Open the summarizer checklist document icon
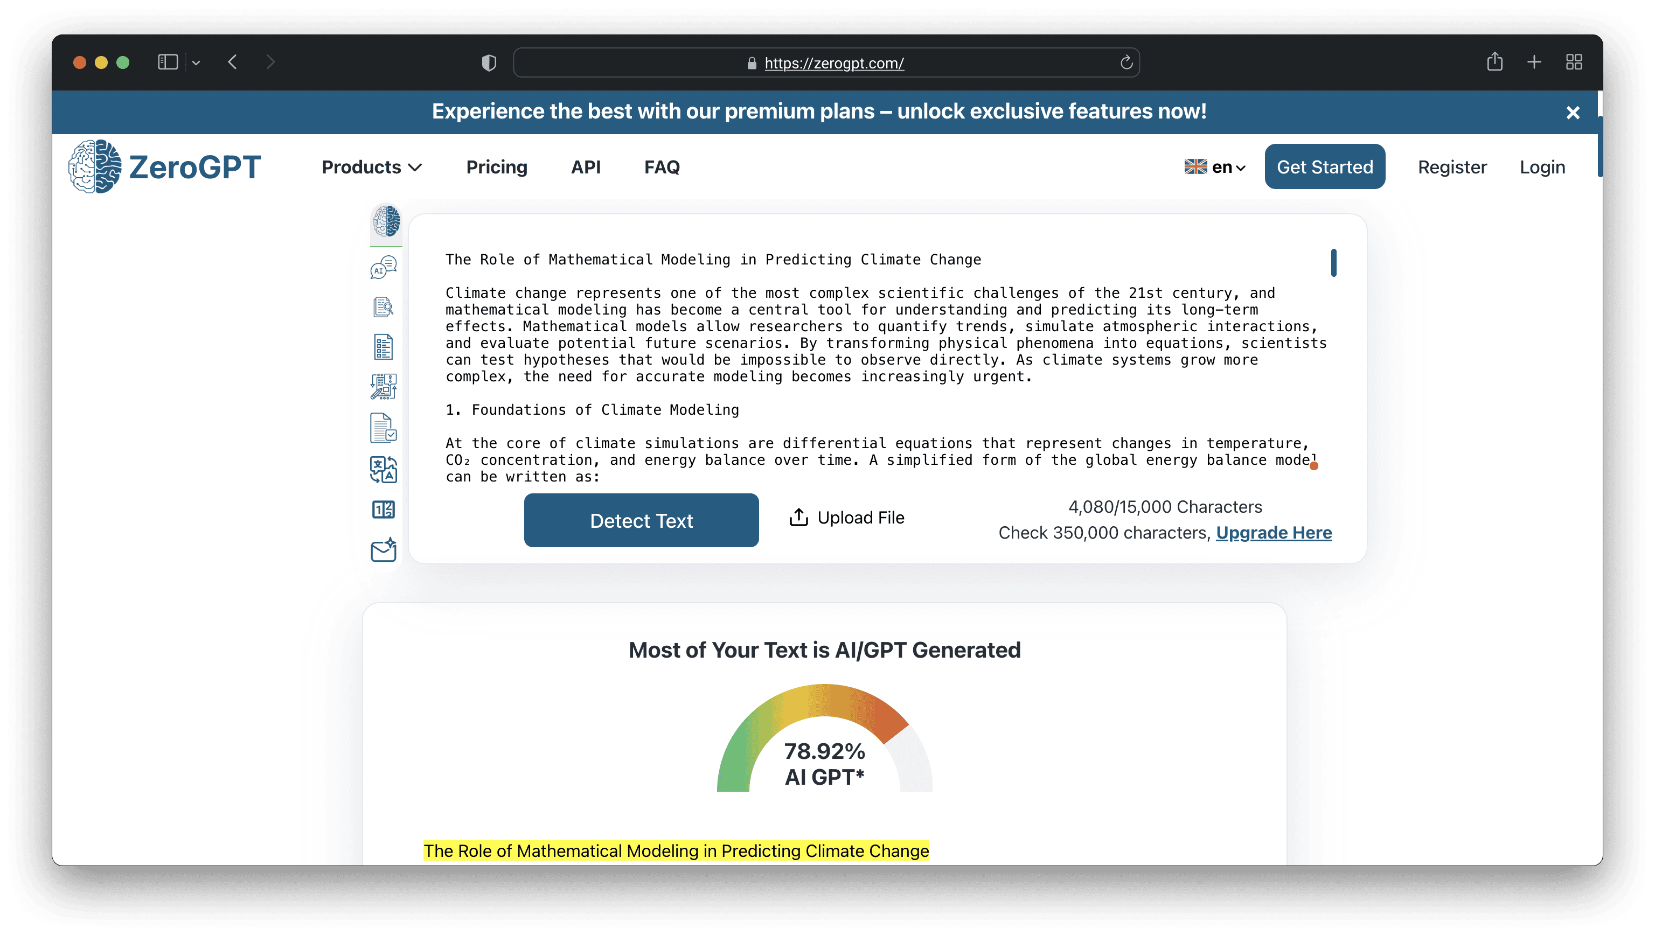This screenshot has height=935, width=1655. click(x=384, y=347)
